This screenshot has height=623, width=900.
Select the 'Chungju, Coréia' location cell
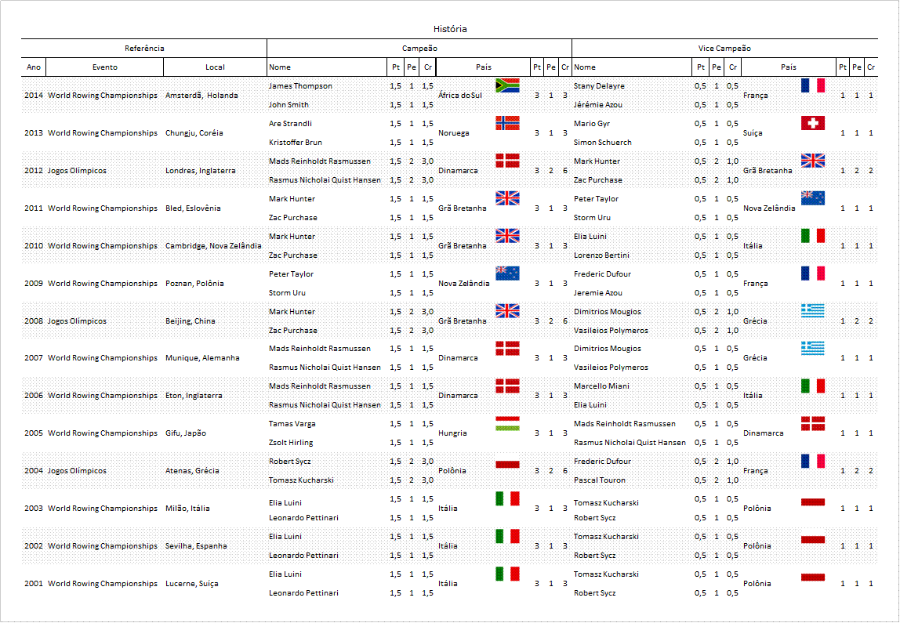point(194,133)
